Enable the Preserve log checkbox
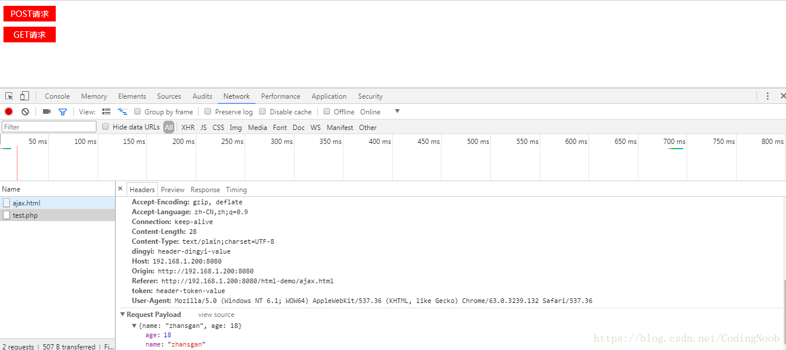 [x=208, y=111]
